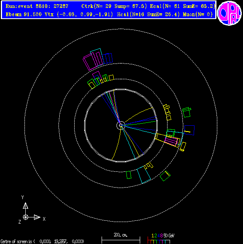
Task: Click the yellow stacked boxes right of the tracker
Action: (167, 112)
